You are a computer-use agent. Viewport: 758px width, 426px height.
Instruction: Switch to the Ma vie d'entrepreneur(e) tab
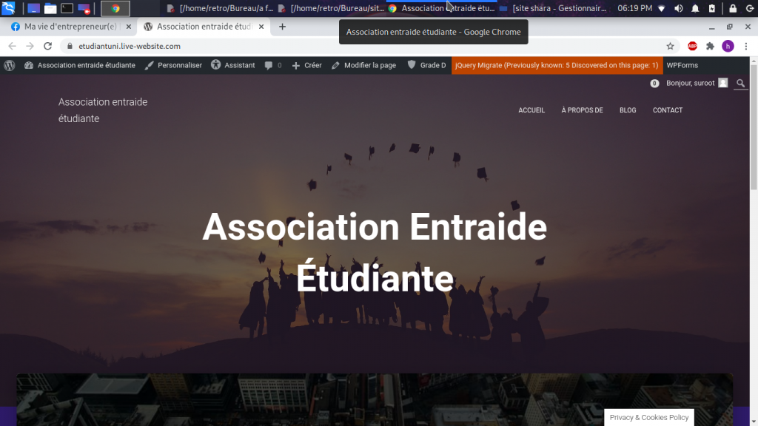coord(70,27)
